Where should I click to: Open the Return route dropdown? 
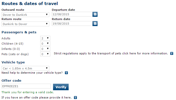[x=25, y=24]
